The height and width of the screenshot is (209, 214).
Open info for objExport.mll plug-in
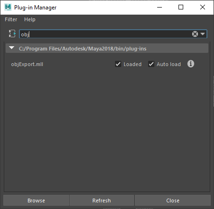191,64
